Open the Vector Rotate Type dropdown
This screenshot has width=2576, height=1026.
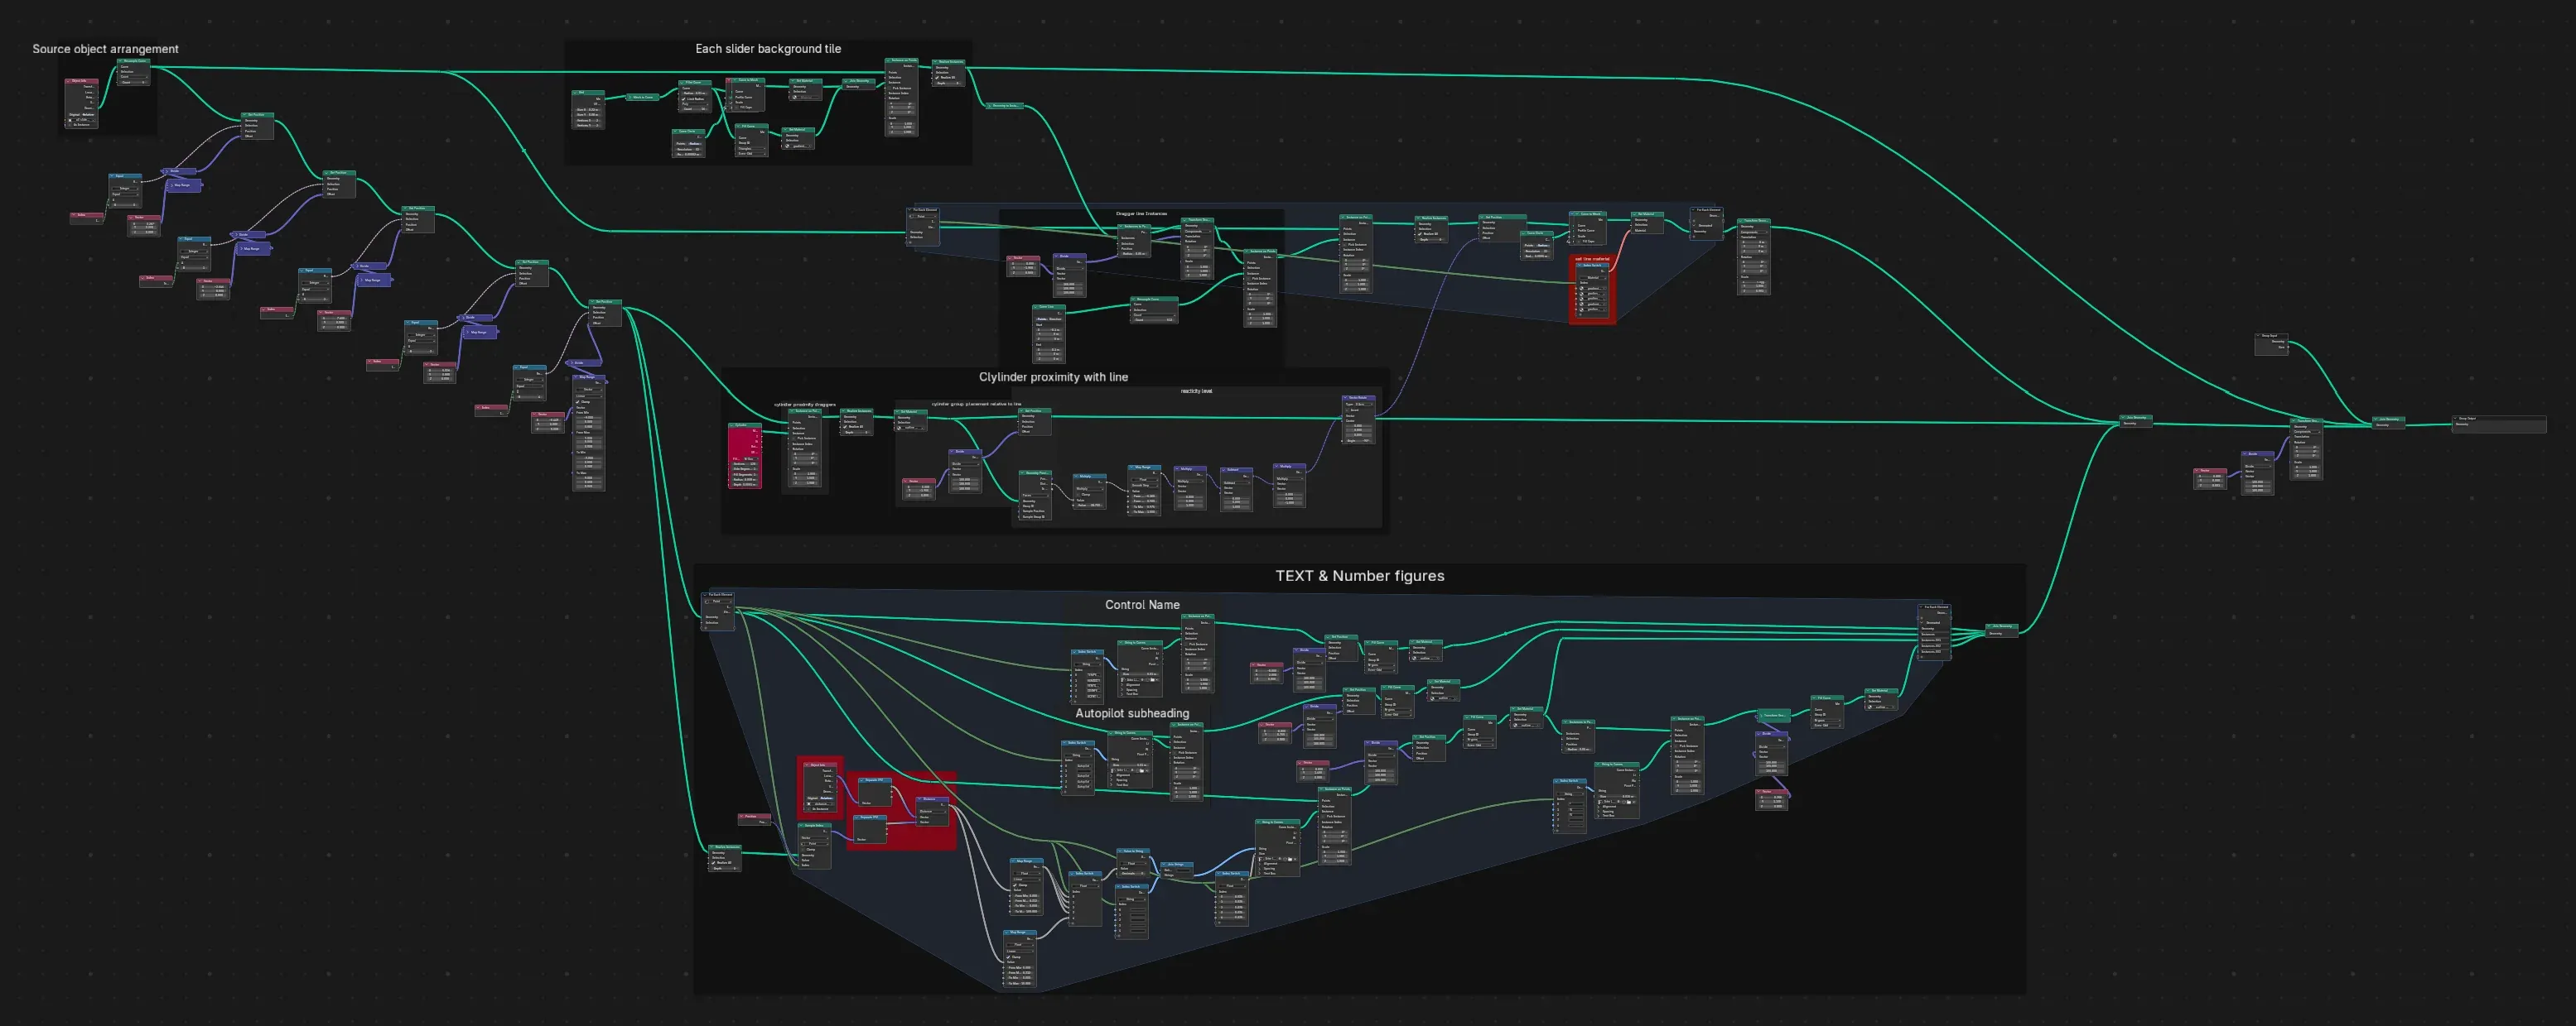[x=1364, y=405]
